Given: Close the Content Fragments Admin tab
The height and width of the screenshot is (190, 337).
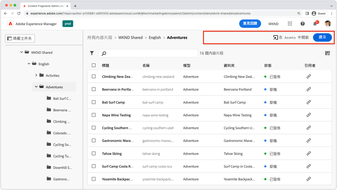Looking at the screenshot, I should pyautogui.click(x=67, y=6).
